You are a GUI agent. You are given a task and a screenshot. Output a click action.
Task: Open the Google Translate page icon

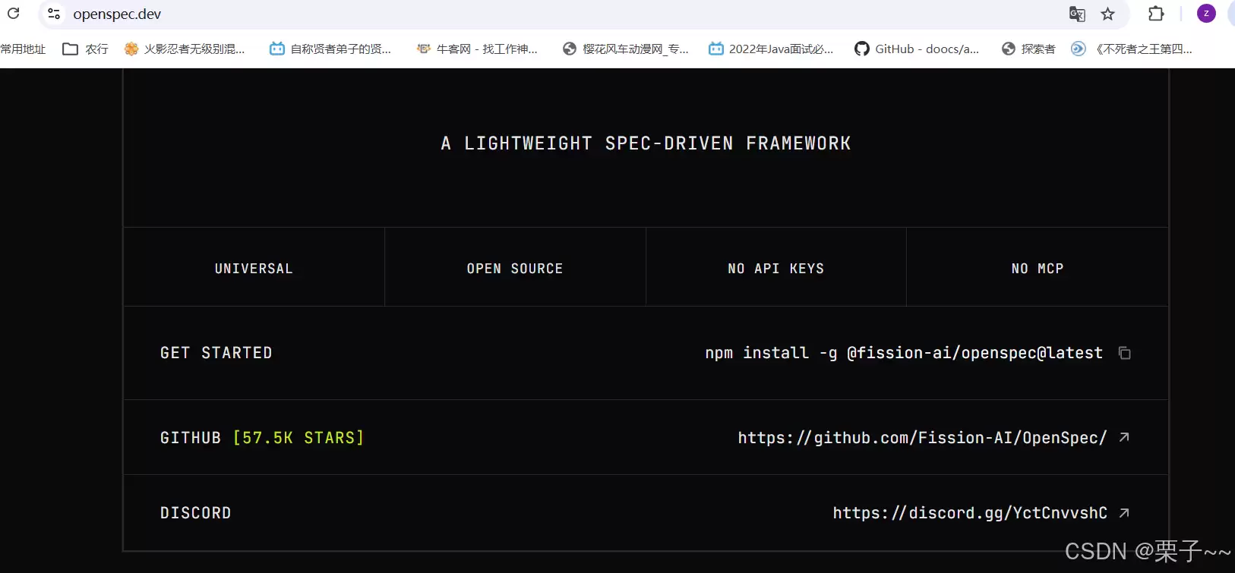click(1077, 14)
